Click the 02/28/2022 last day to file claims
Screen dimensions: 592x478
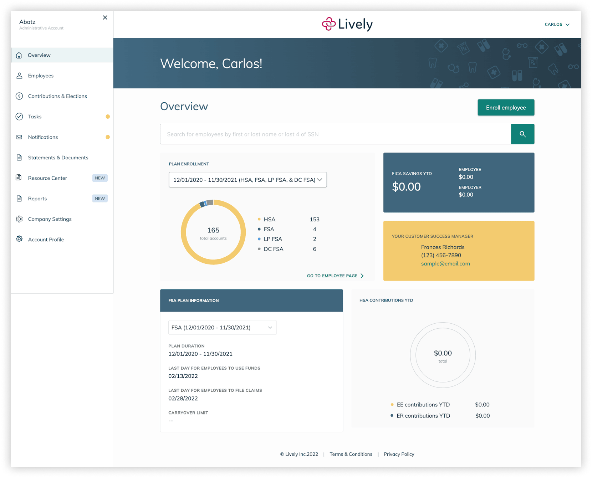183,399
